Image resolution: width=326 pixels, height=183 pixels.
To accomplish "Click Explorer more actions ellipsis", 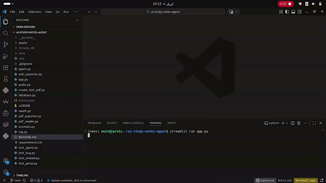I will pos(77,20).
